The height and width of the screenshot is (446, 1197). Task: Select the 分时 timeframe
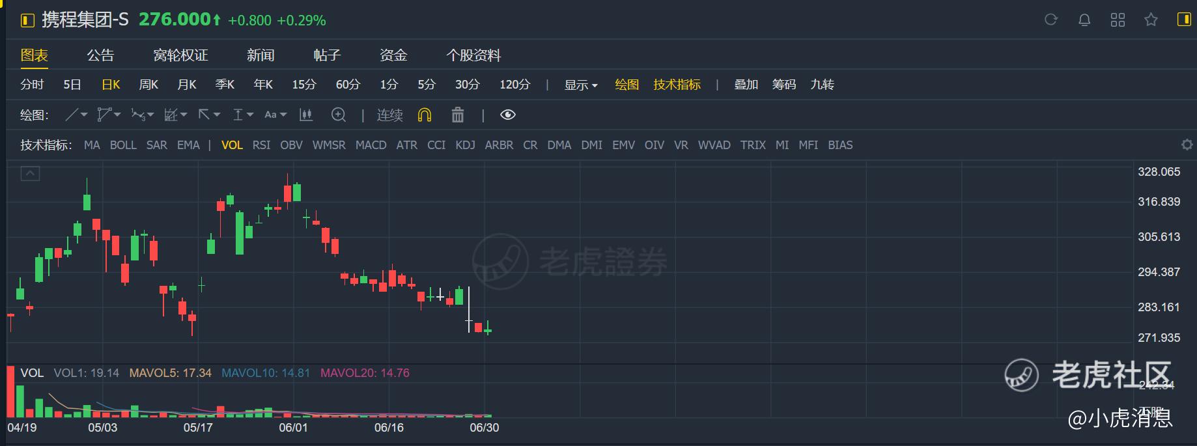(32, 85)
